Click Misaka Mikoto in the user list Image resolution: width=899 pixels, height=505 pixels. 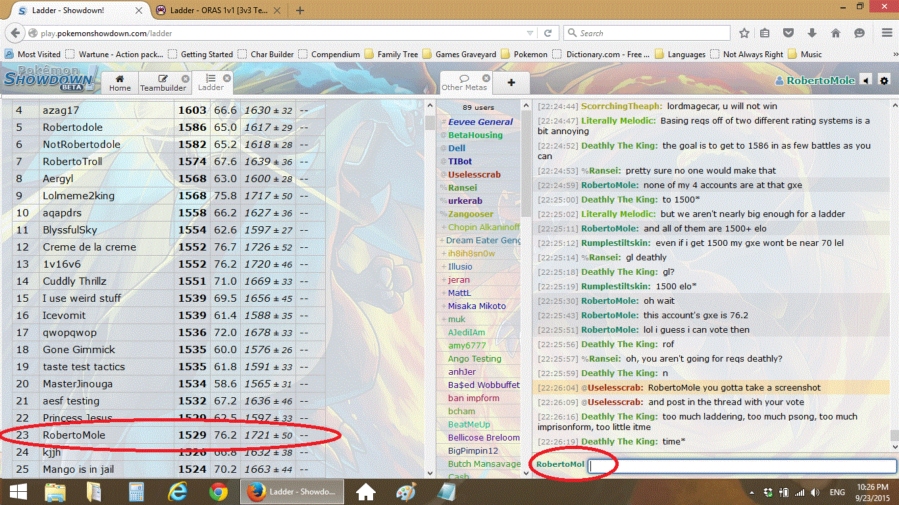477,306
